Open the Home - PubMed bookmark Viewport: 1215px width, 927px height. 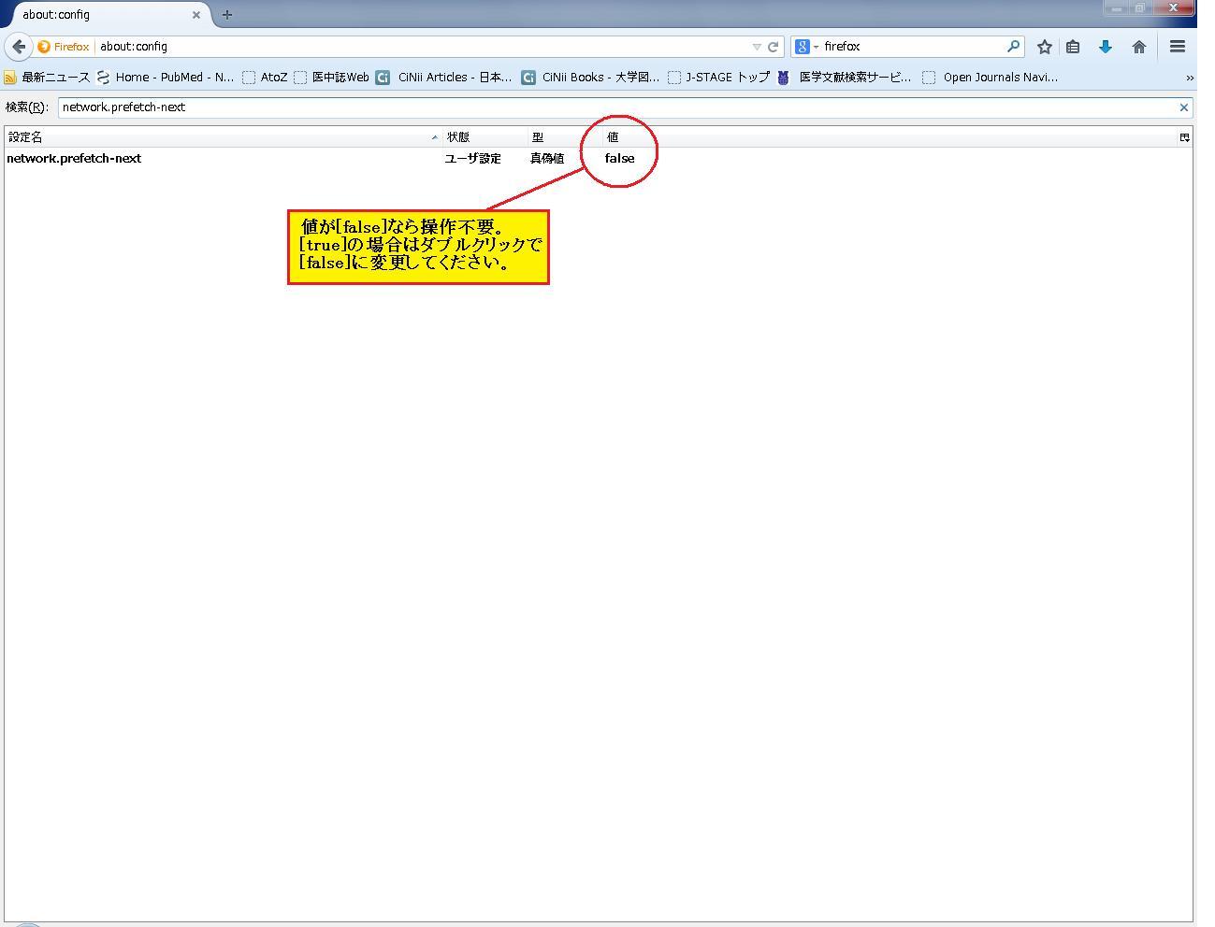(x=166, y=78)
